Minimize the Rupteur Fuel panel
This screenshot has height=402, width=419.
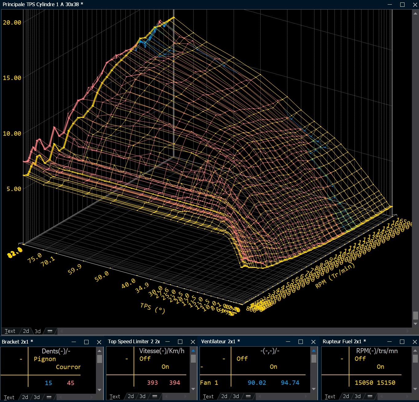click(389, 342)
